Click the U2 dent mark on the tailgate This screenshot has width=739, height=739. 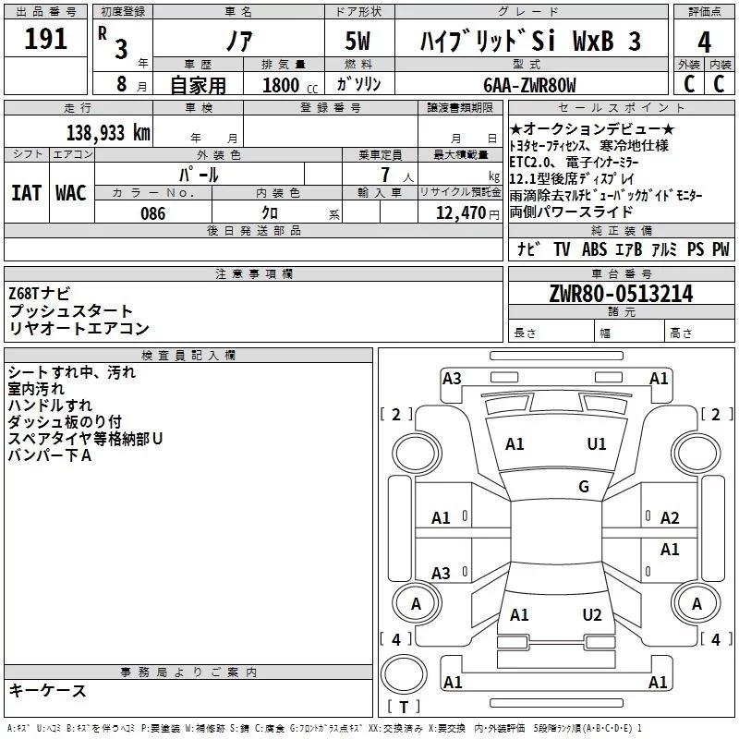coord(592,614)
